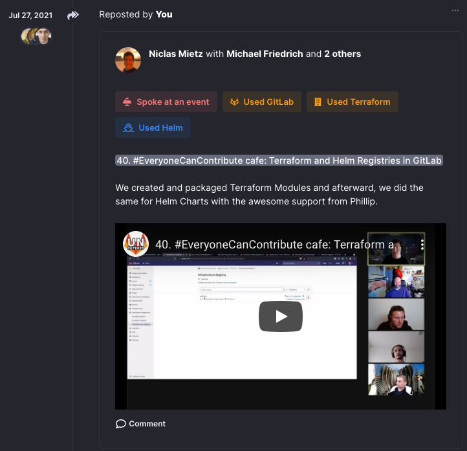
Task: Click the Terraform building icon in tag
Action: pyautogui.click(x=318, y=102)
